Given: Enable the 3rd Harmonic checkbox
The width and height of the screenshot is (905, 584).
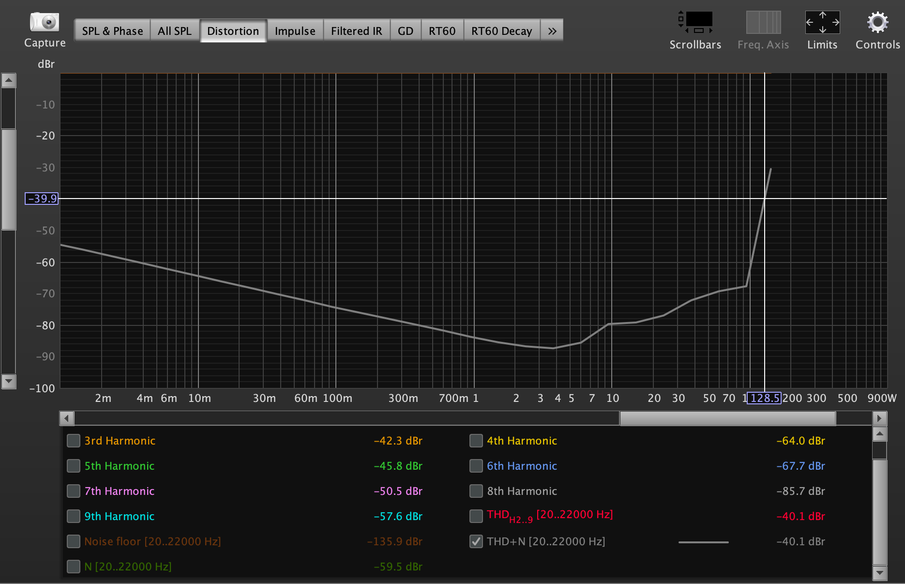Looking at the screenshot, I should click(x=74, y=441).
